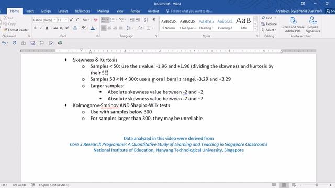The height and width of the screenshot is (188, 335).
Task: Click the Save icon in quick access toolbar
Action: click(x=32, y=43)
